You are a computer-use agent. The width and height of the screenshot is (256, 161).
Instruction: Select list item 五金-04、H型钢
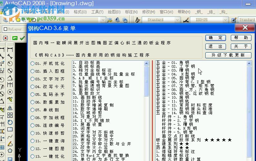pyautogui.click(x=176, y=74)
